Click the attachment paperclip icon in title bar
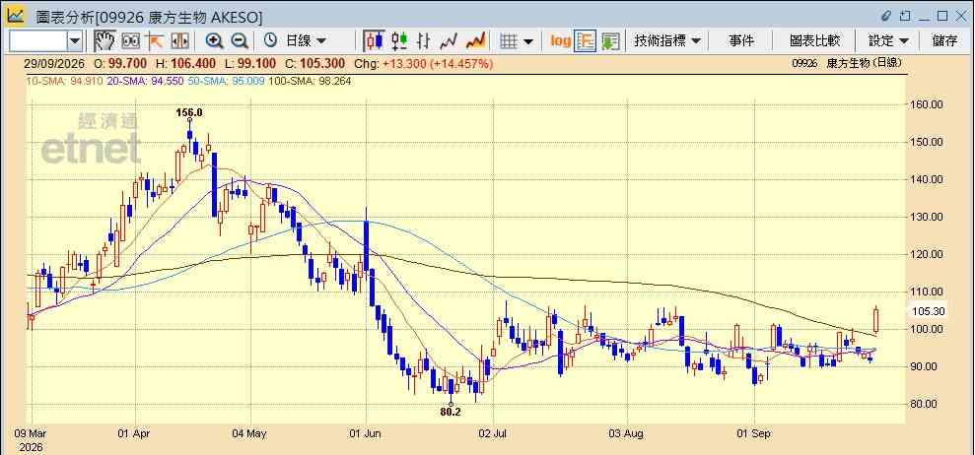Image resolution: width=975 pixels, height=455 pixels. pos(886,16)
